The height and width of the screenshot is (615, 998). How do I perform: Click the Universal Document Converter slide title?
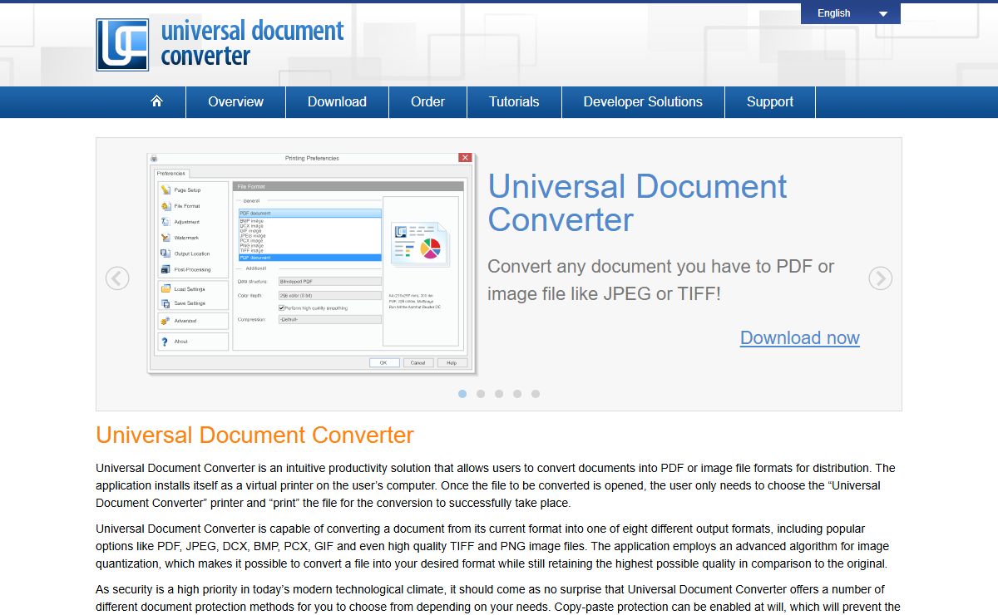[637, 203]
